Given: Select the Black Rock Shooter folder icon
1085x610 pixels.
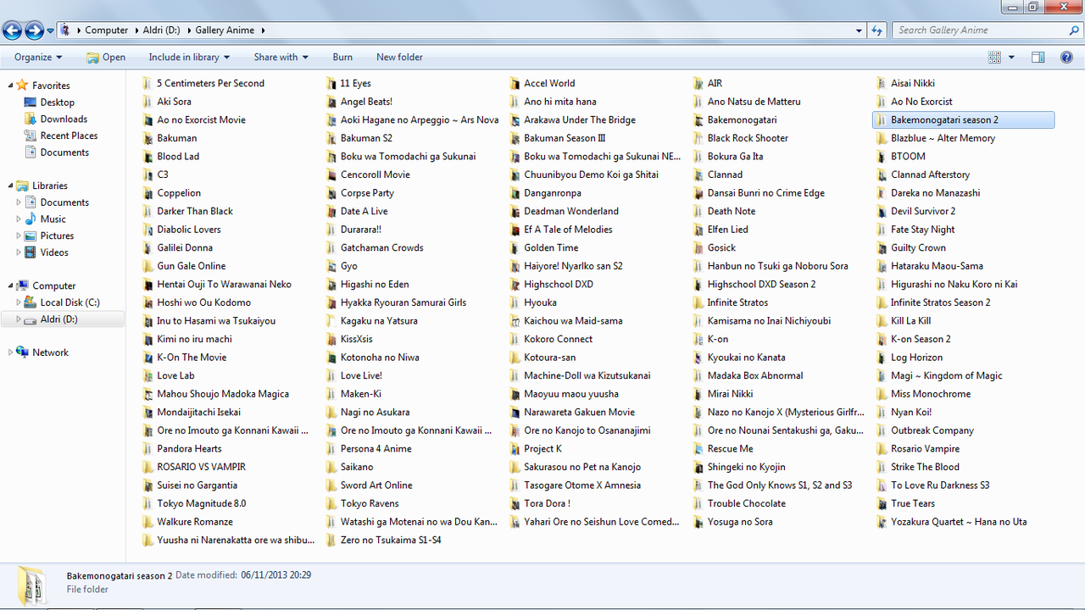Looking at the screenshot, I should tap(699, 138).
